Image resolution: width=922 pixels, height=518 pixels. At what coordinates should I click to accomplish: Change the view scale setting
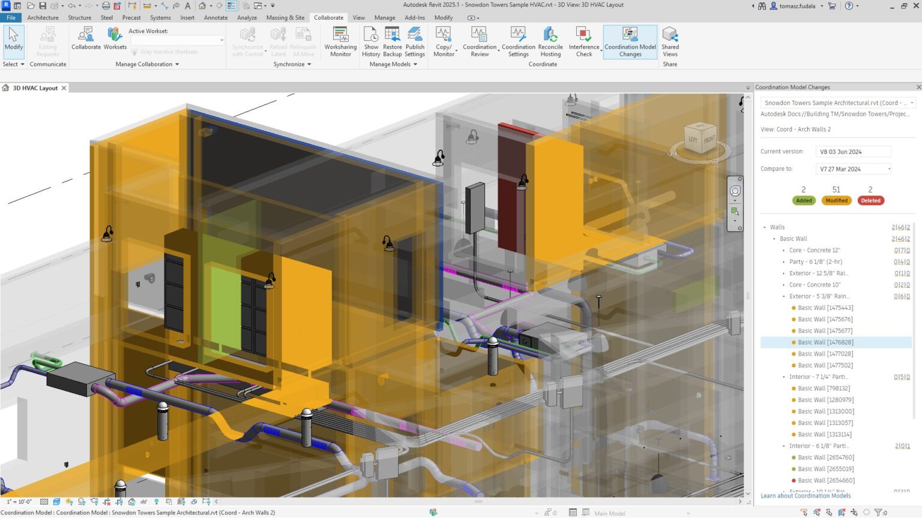point(18,502)
